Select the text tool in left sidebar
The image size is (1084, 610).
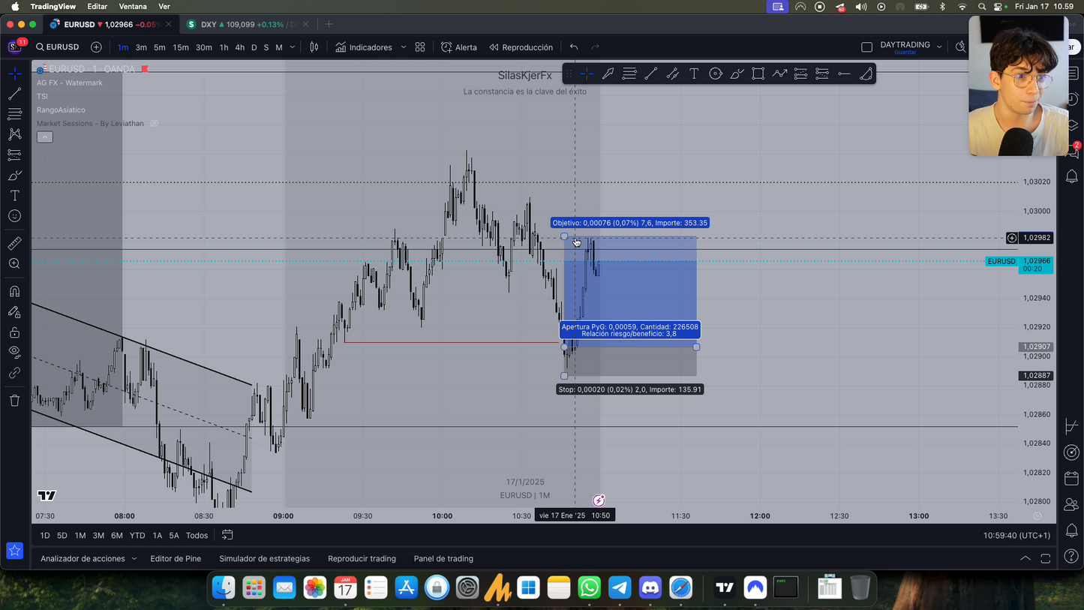coord(15,196)
